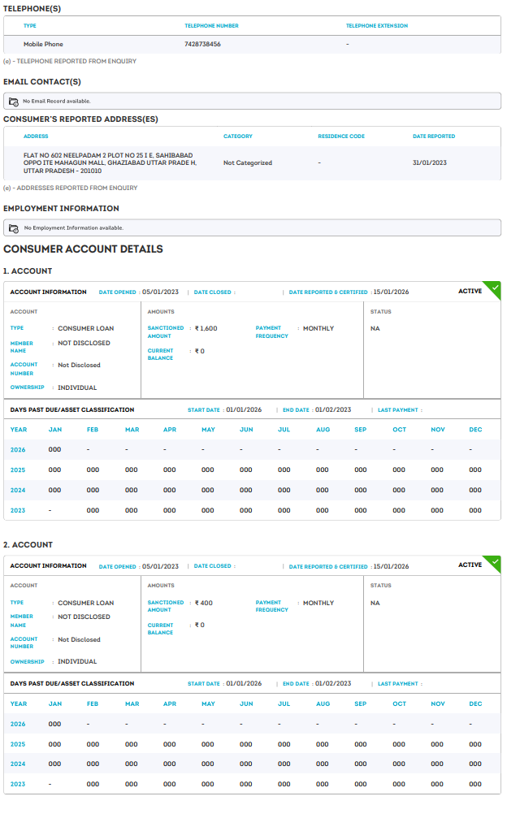Click the ACTIVE status label on Account 1
The width and height of the screenshot is (520, 818).
(470, 291)
